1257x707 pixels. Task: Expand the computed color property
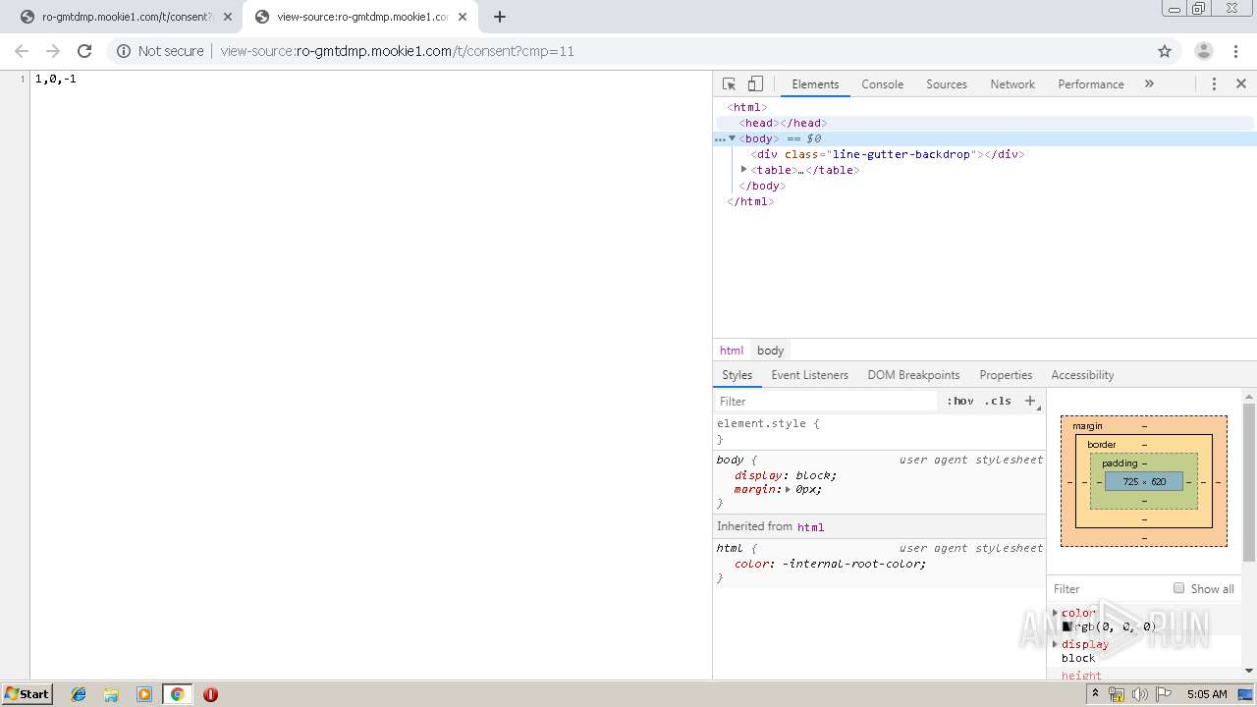1056,613
